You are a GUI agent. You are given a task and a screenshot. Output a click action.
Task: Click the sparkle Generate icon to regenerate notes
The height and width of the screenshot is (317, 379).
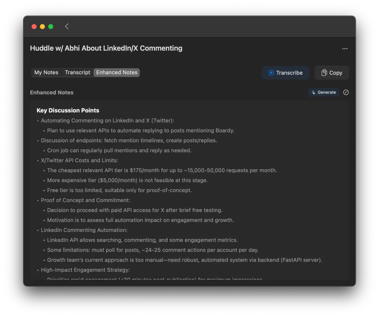tap(313, 92)
